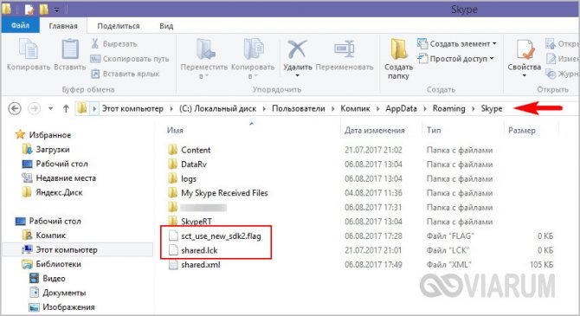Screen dimensions: 580x316
Task: Click the Copy (Копировать) ribbon icon
Action: pyautogui.click(x=28, y=49)
